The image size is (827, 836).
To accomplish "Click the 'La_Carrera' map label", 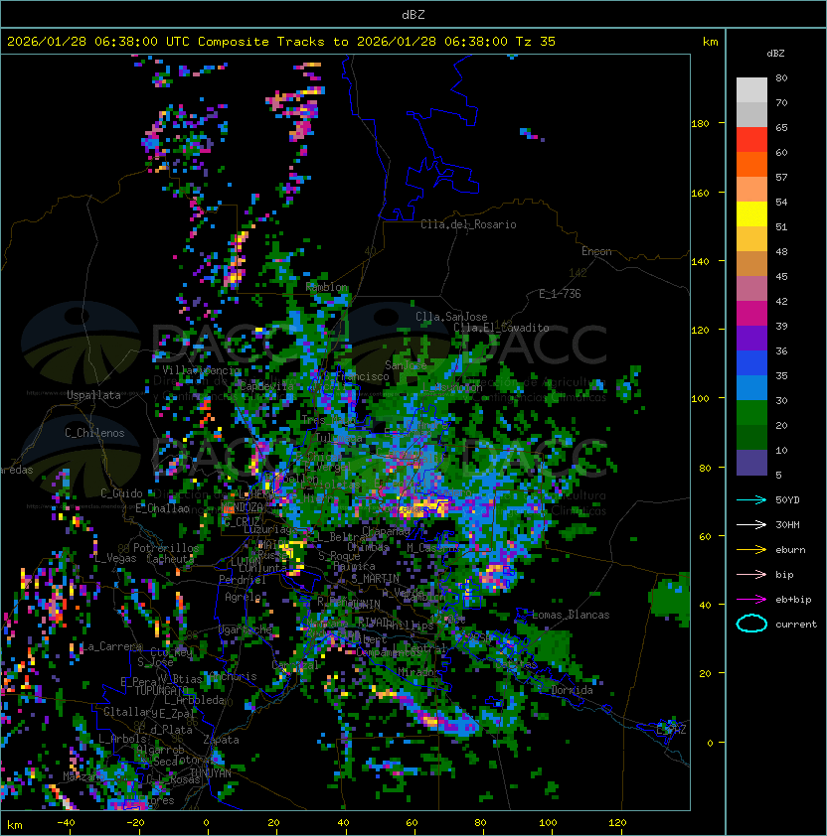I will pyautogui.click(x=111, y=646).
